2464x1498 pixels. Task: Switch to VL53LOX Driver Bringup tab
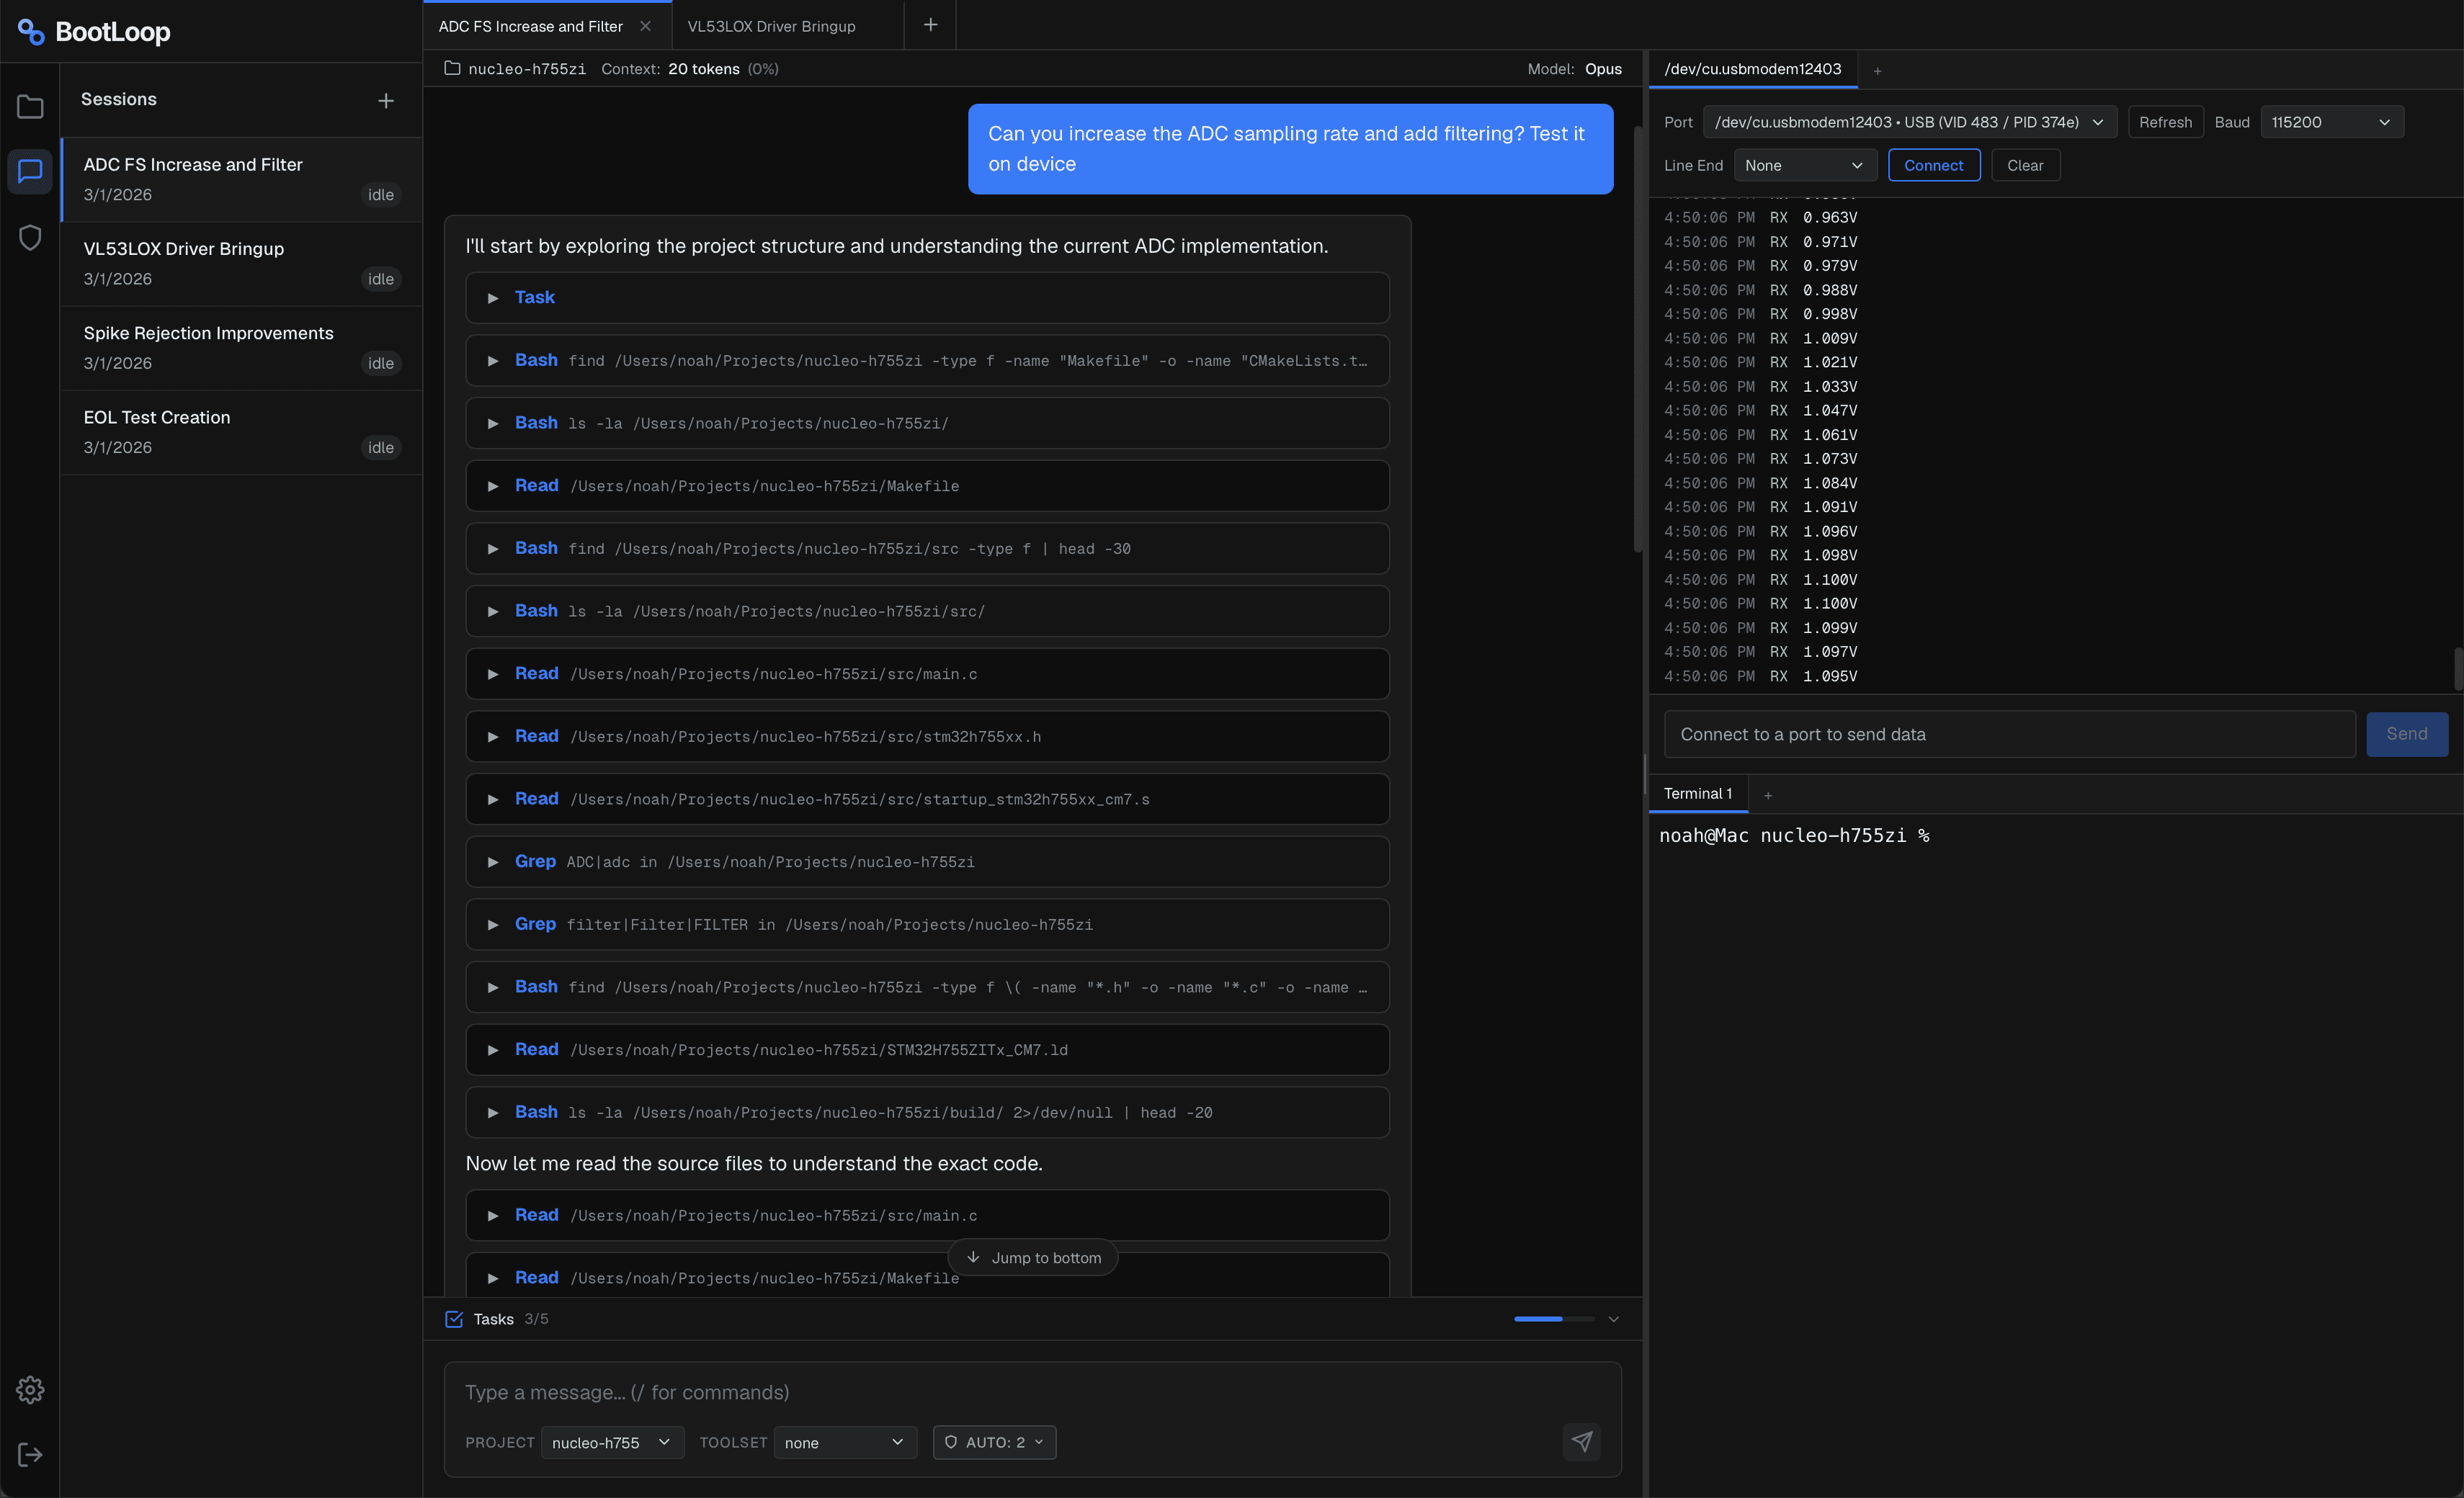[x=771, y=26]
